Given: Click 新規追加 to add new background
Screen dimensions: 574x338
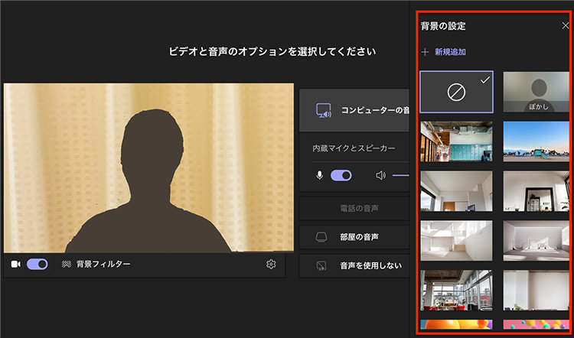Looking at the screenshot, I should [x=450, y=52].
